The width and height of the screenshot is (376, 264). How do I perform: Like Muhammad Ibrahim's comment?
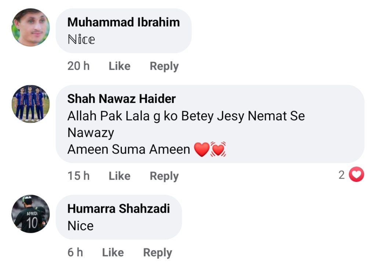[x=119, y=66]
